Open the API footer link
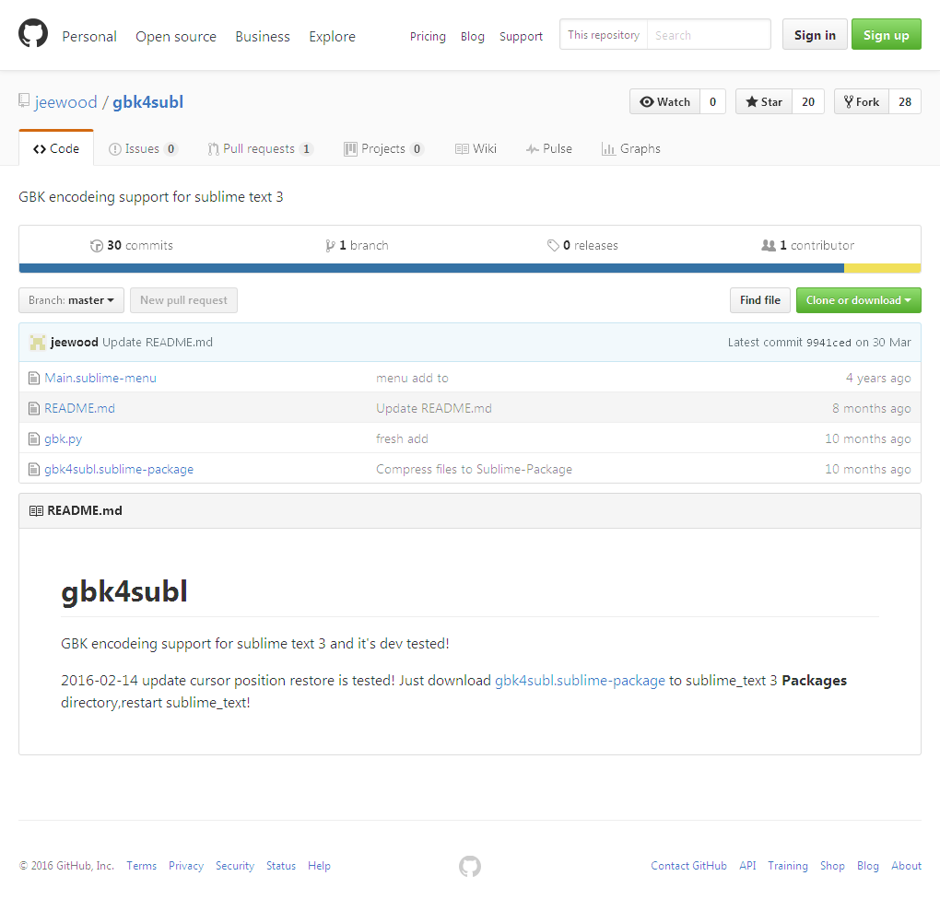940x911 pixels. 747,866
